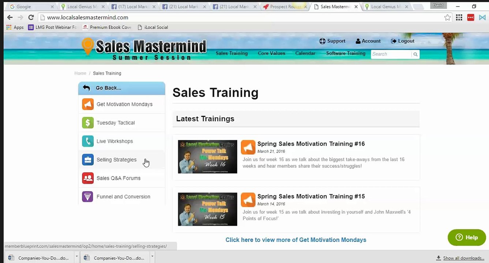Image resolution: width=489 pixels, height=263 pixels.
Task: Open iLocal Social bookmark
Action: point(153,27)
